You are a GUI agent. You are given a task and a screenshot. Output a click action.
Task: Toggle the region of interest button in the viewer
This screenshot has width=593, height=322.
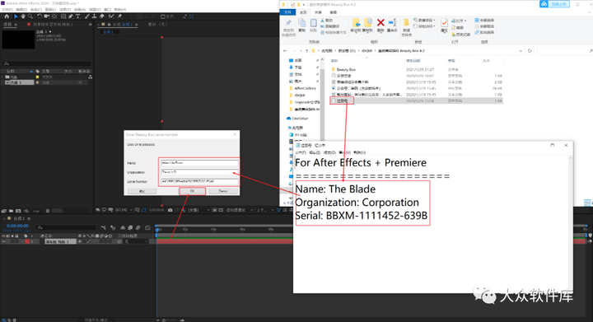tap(214, 210)
